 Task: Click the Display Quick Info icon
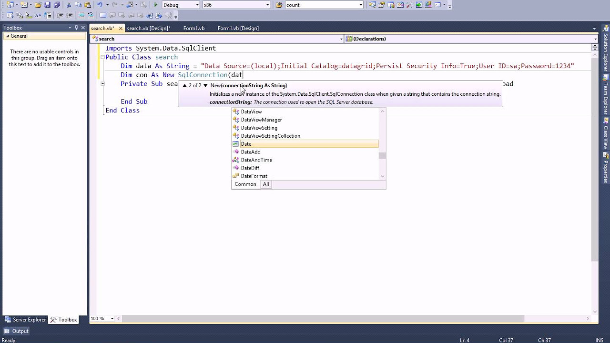point(29,15)
